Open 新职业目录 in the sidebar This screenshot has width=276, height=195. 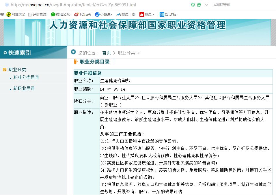[24, 88]
